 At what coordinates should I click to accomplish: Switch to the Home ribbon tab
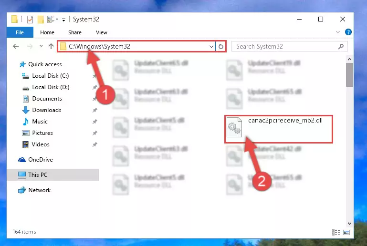coord(47,32)
